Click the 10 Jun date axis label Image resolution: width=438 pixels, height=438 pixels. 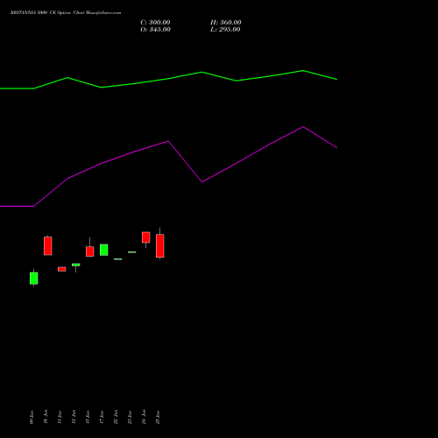[46, 417]
